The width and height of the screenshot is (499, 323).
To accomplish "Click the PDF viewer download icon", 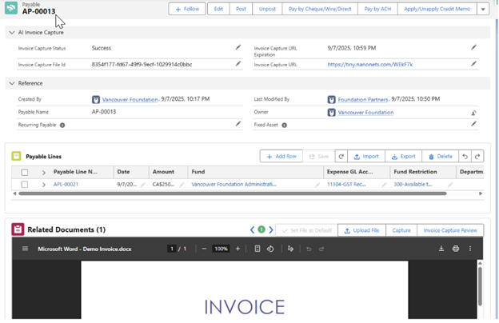I will (x=441, y=249).
